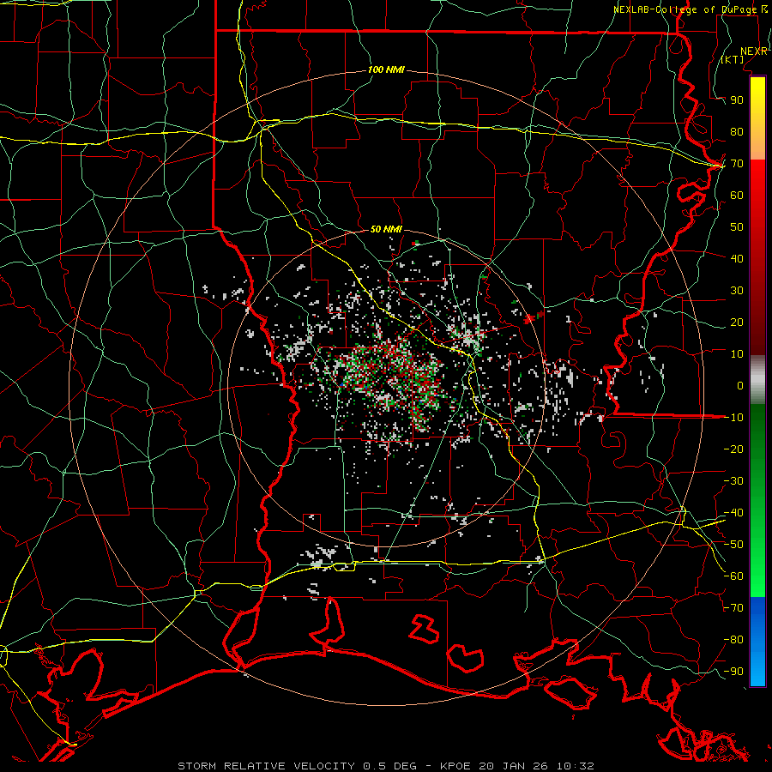
Task: Click the positive 10 value on velocity scale
Action: pyautogui.click(x=737, y=354)
